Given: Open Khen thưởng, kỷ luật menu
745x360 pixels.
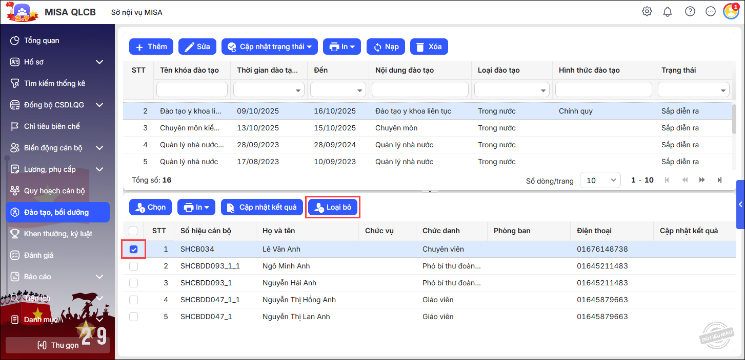Looking at the screenshot, I should pos(57,234).
